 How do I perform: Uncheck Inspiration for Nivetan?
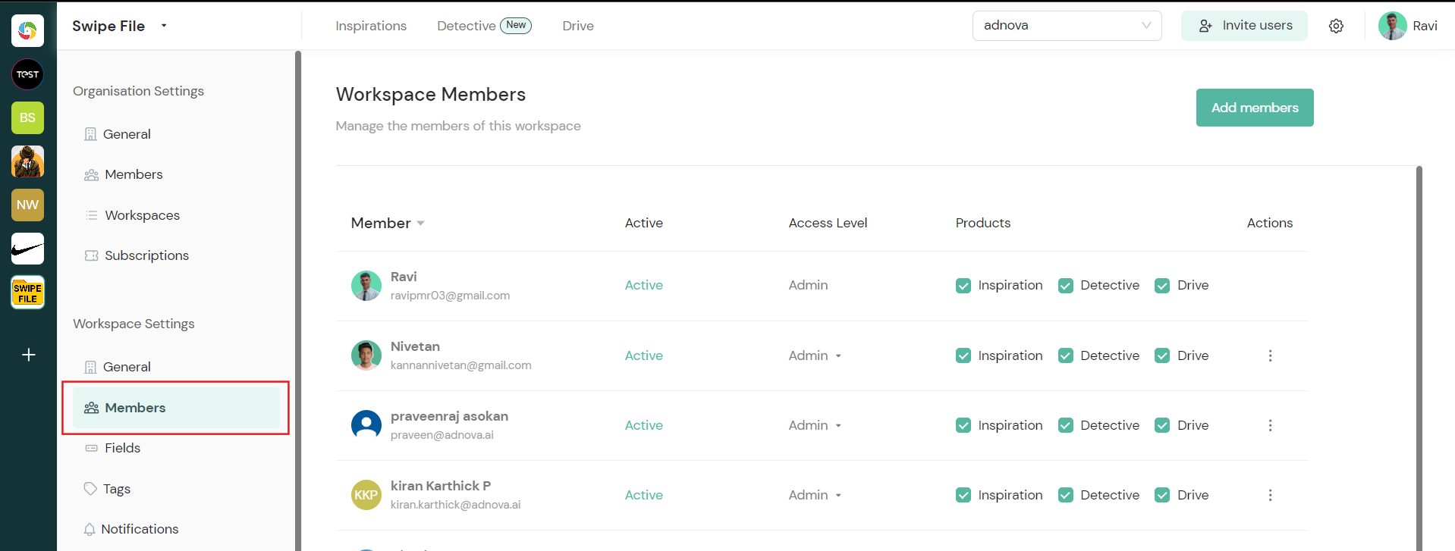coord(963,355)
